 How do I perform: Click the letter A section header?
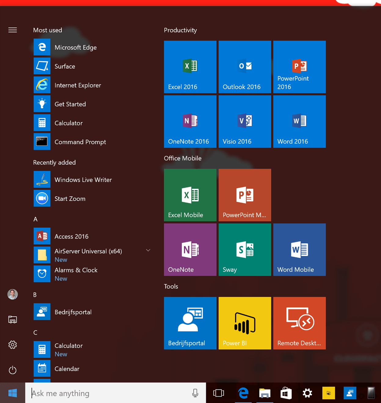(35, 219)
